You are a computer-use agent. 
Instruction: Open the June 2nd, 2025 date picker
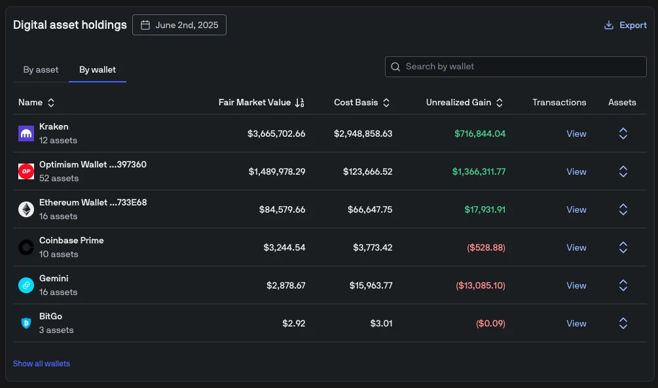pos(179,25)
